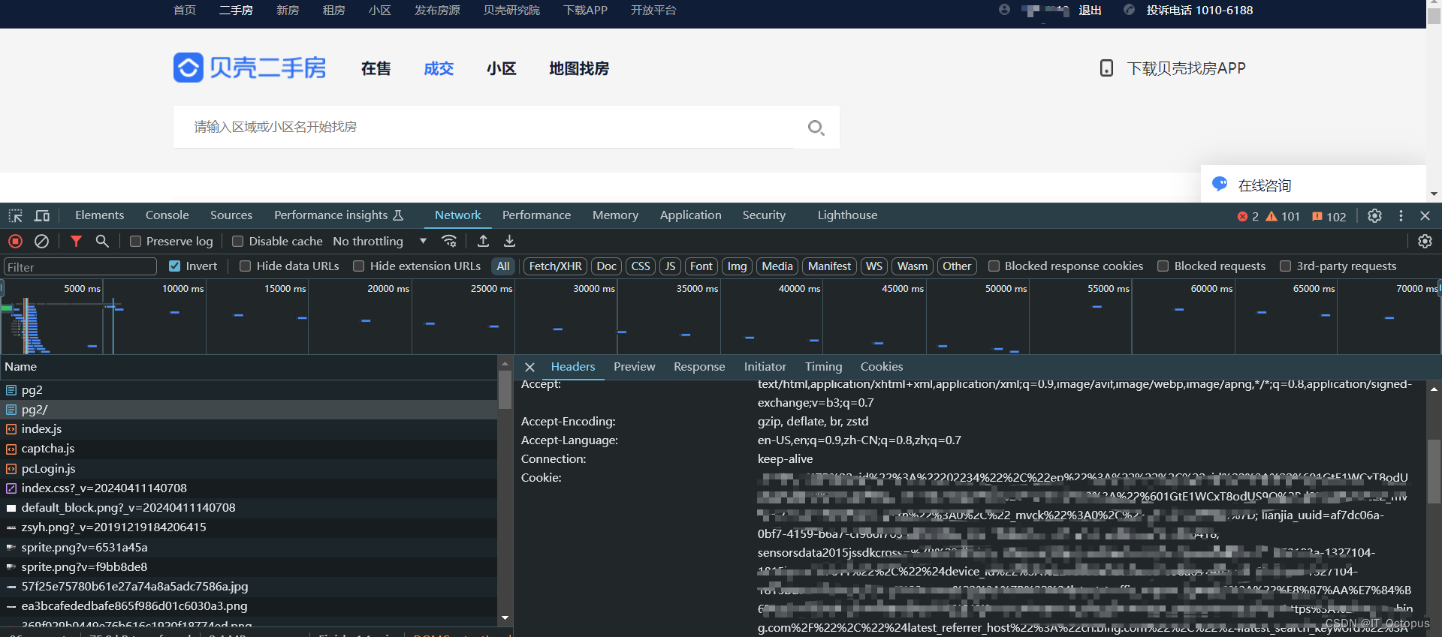
Task: Stop recording network log
Action: pyautogui.click(x=15, y=241)
